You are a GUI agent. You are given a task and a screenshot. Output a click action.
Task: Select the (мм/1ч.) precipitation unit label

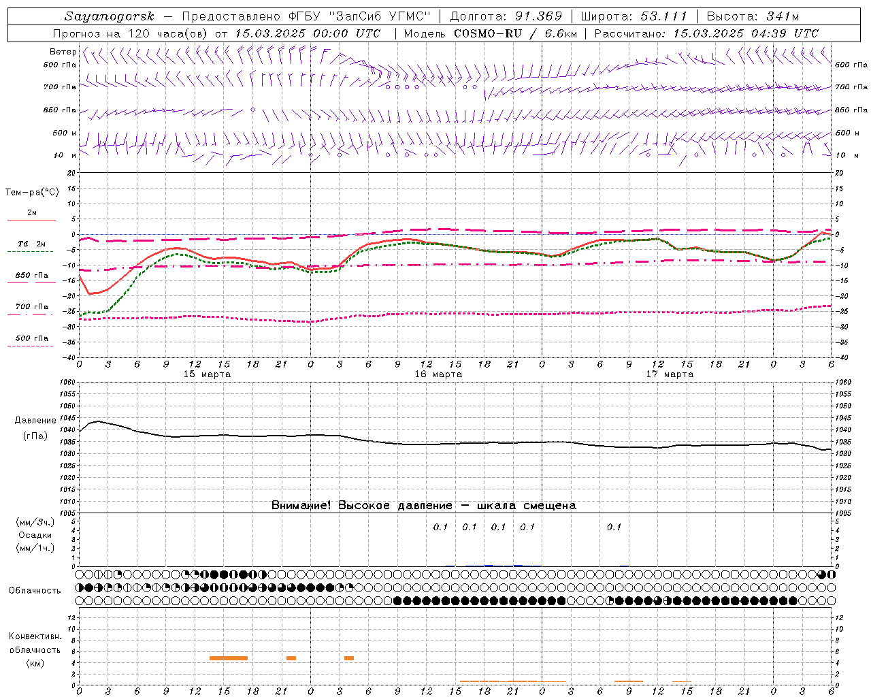coord(35,548)
